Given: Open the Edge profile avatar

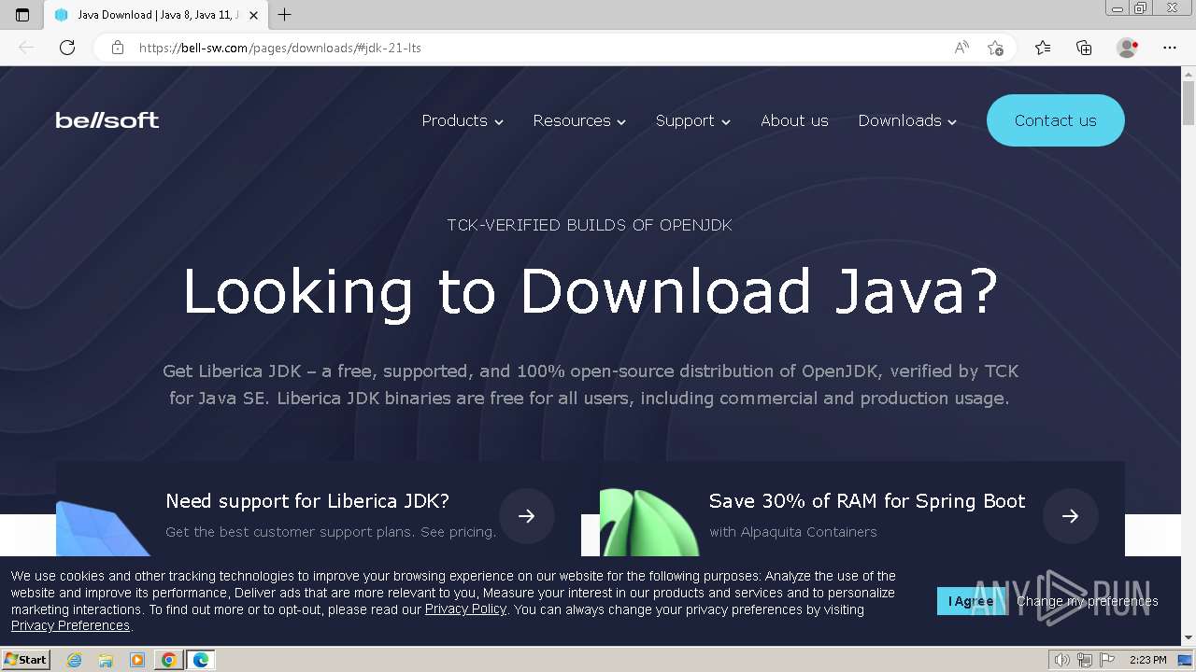Looking at the screenshot, I should (1127, 48).
